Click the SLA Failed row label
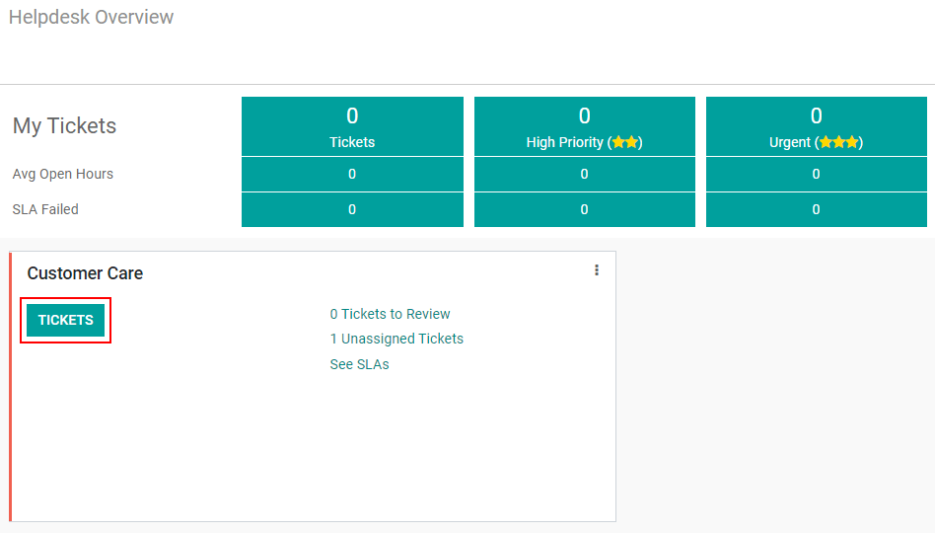Viewport: 935px width, 533px height. (45, 209)
